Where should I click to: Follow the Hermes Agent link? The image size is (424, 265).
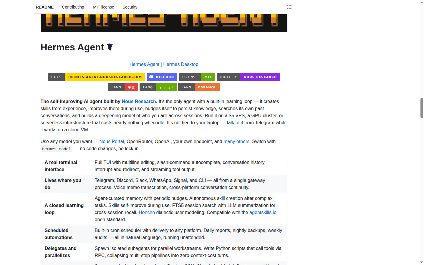[144, 64]
